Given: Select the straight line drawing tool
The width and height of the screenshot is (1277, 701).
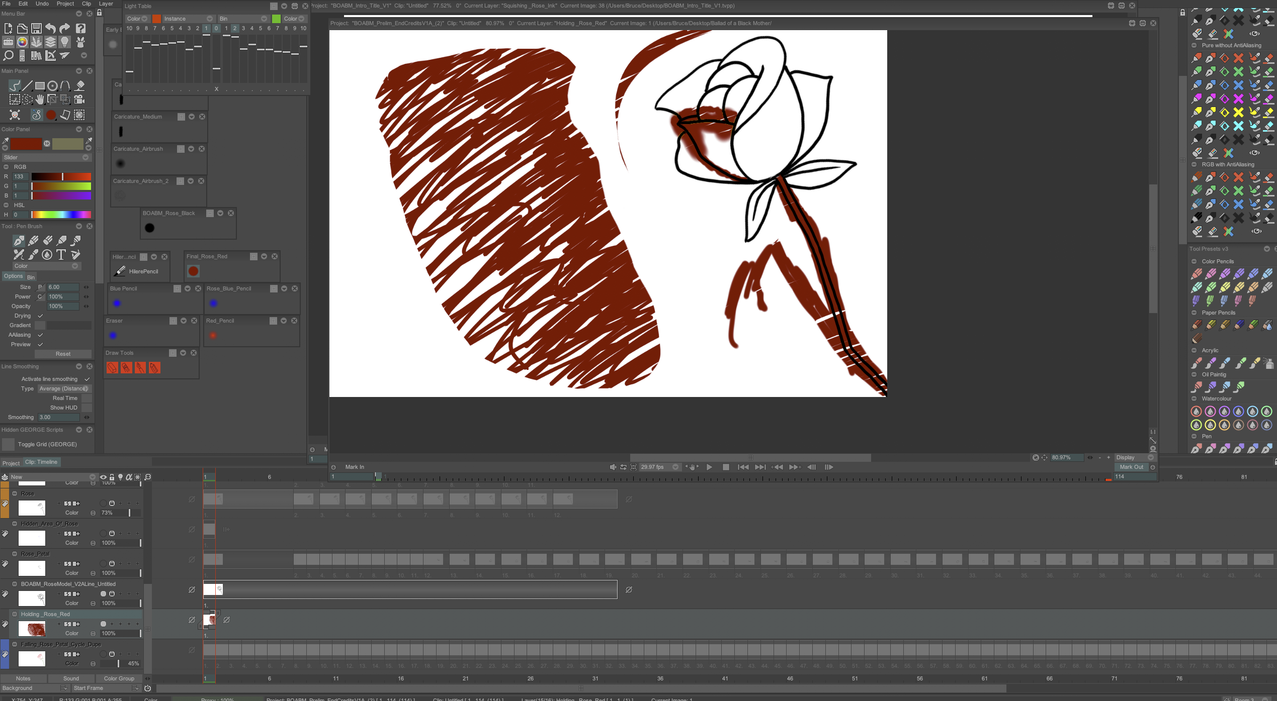Looking at the screenshot, I should 27,85.
